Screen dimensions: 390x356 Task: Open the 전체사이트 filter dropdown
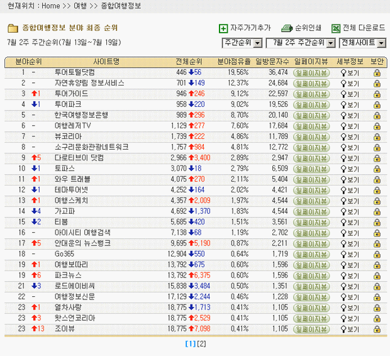[361, 43]
